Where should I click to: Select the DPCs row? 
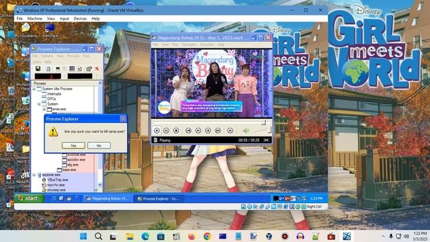pyautogui.click(x=51, y=99)
